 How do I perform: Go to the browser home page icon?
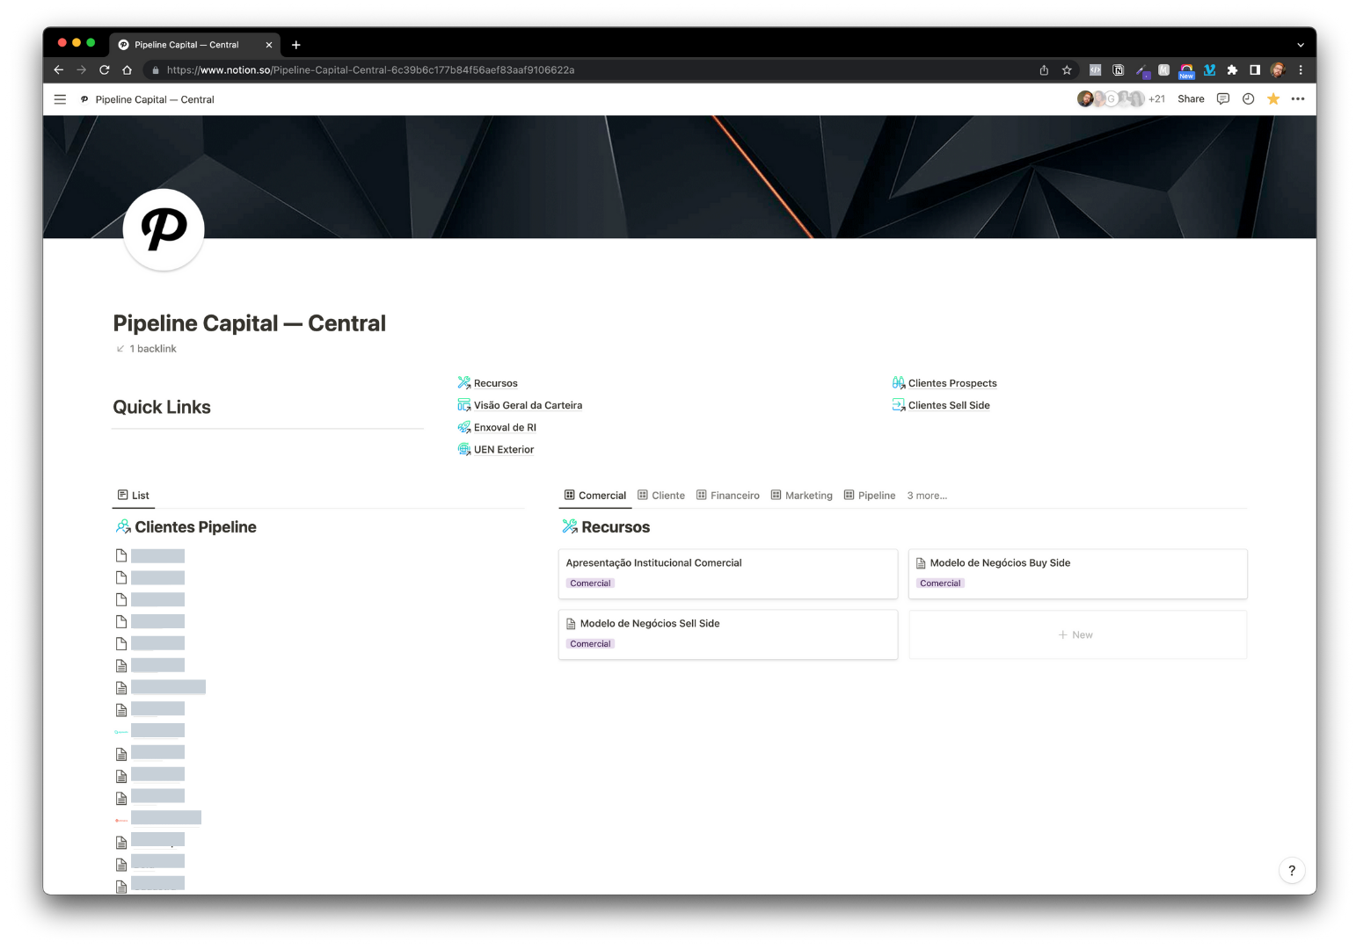pyautogui.click(x=128, y=70)
